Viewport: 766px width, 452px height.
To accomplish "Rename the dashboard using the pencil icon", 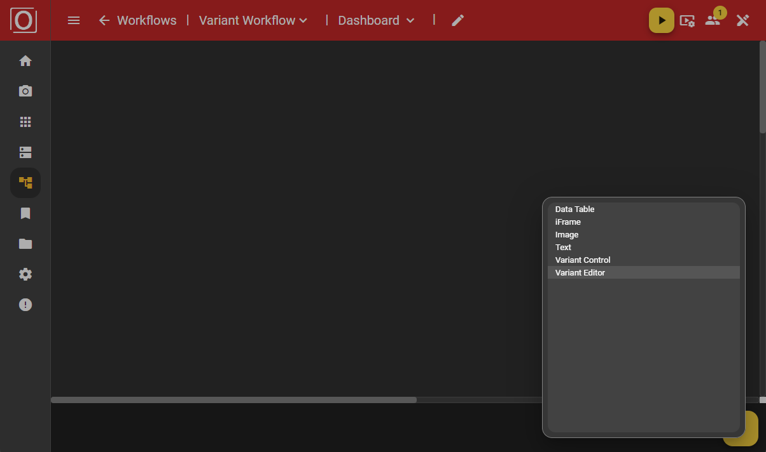I will click(x=457, y=20).
